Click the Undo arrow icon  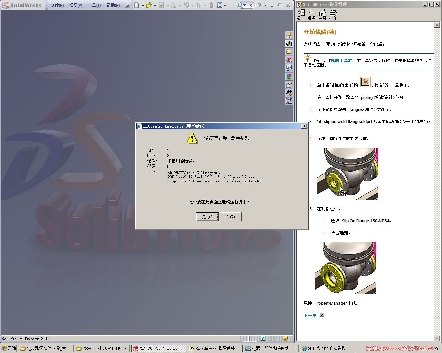(x=186, y=5)
